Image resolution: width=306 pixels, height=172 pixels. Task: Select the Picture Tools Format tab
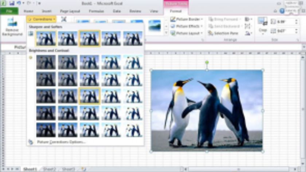(176, 11)
